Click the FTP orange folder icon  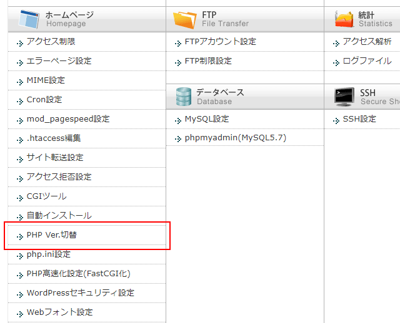185,20
